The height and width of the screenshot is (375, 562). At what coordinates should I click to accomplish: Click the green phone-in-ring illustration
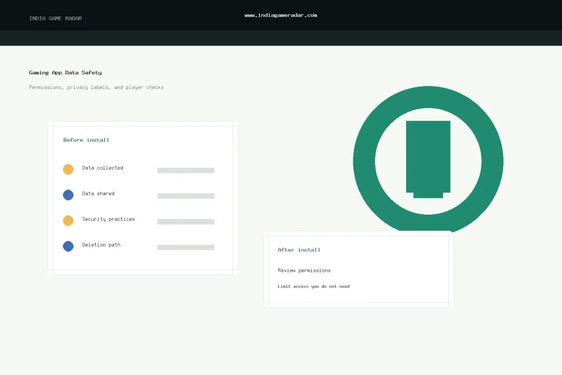428,160
